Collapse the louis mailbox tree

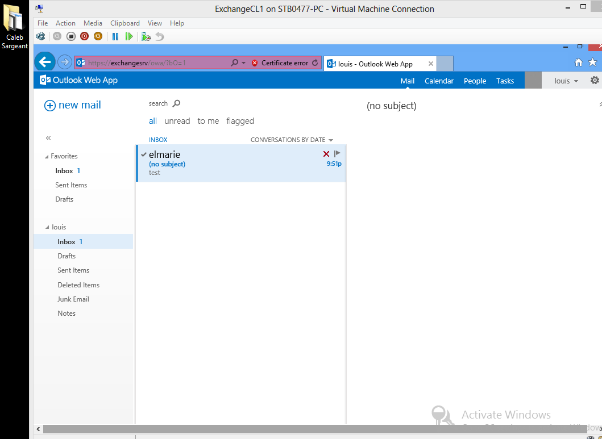[47, 227]
